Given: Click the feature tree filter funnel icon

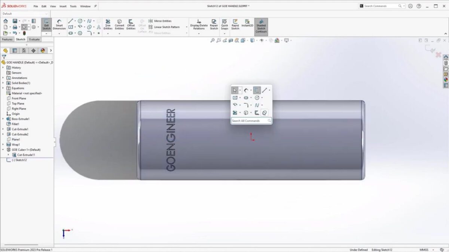Looking at the screenshot, I should tap(4, 57).
